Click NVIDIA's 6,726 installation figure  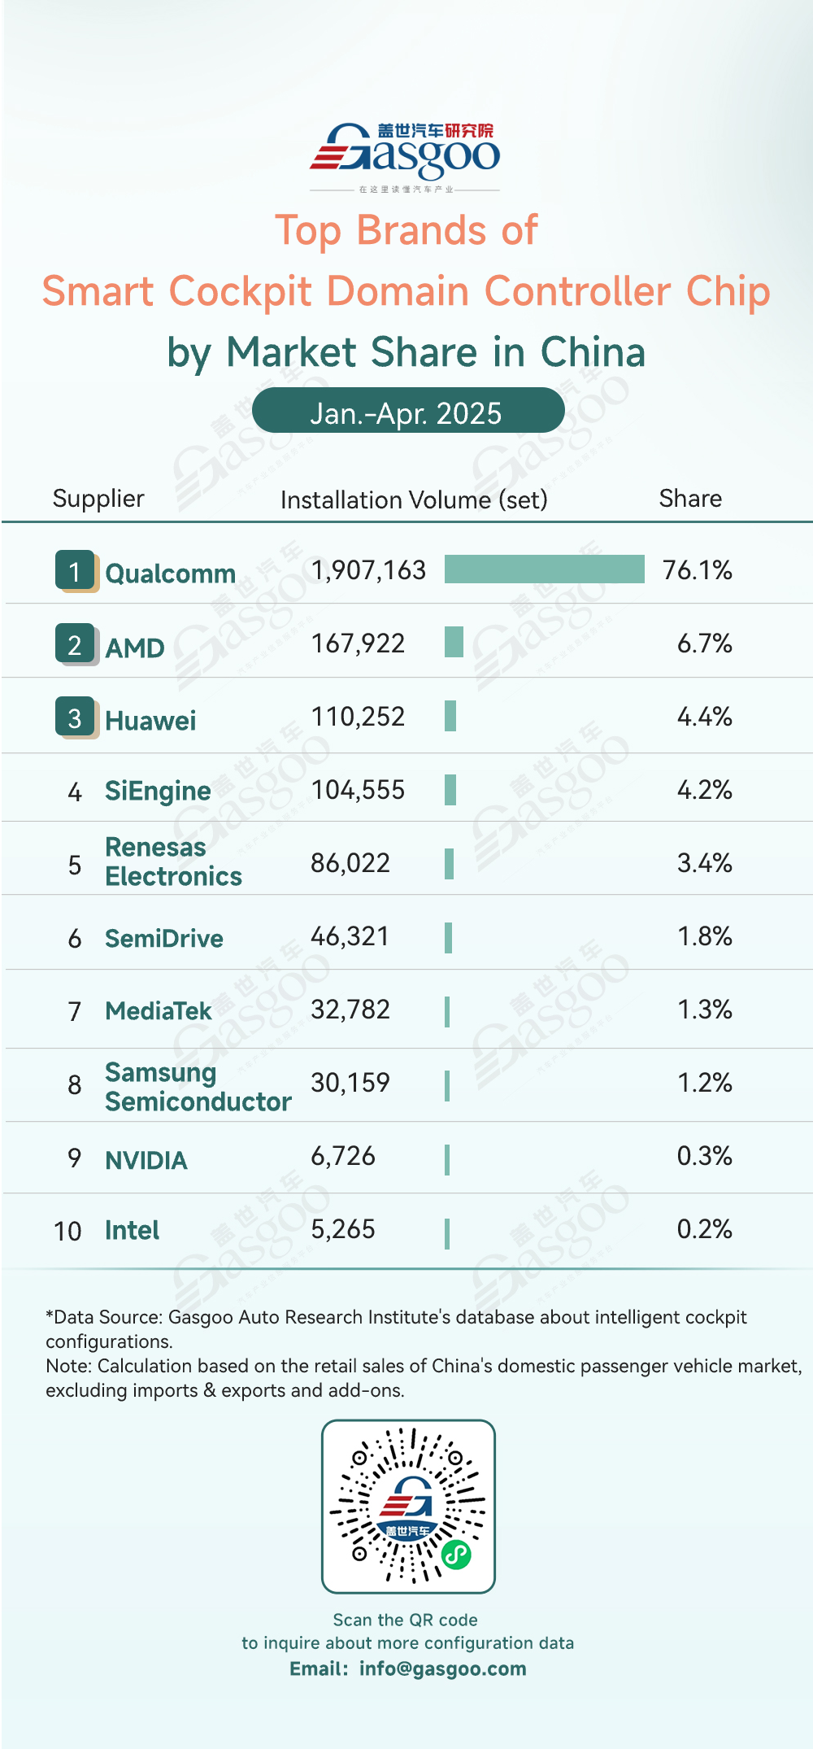343,1156
